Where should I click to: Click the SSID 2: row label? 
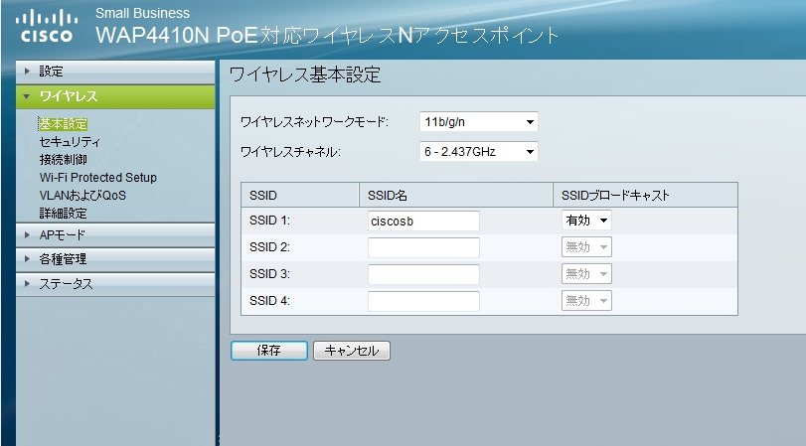270,247
